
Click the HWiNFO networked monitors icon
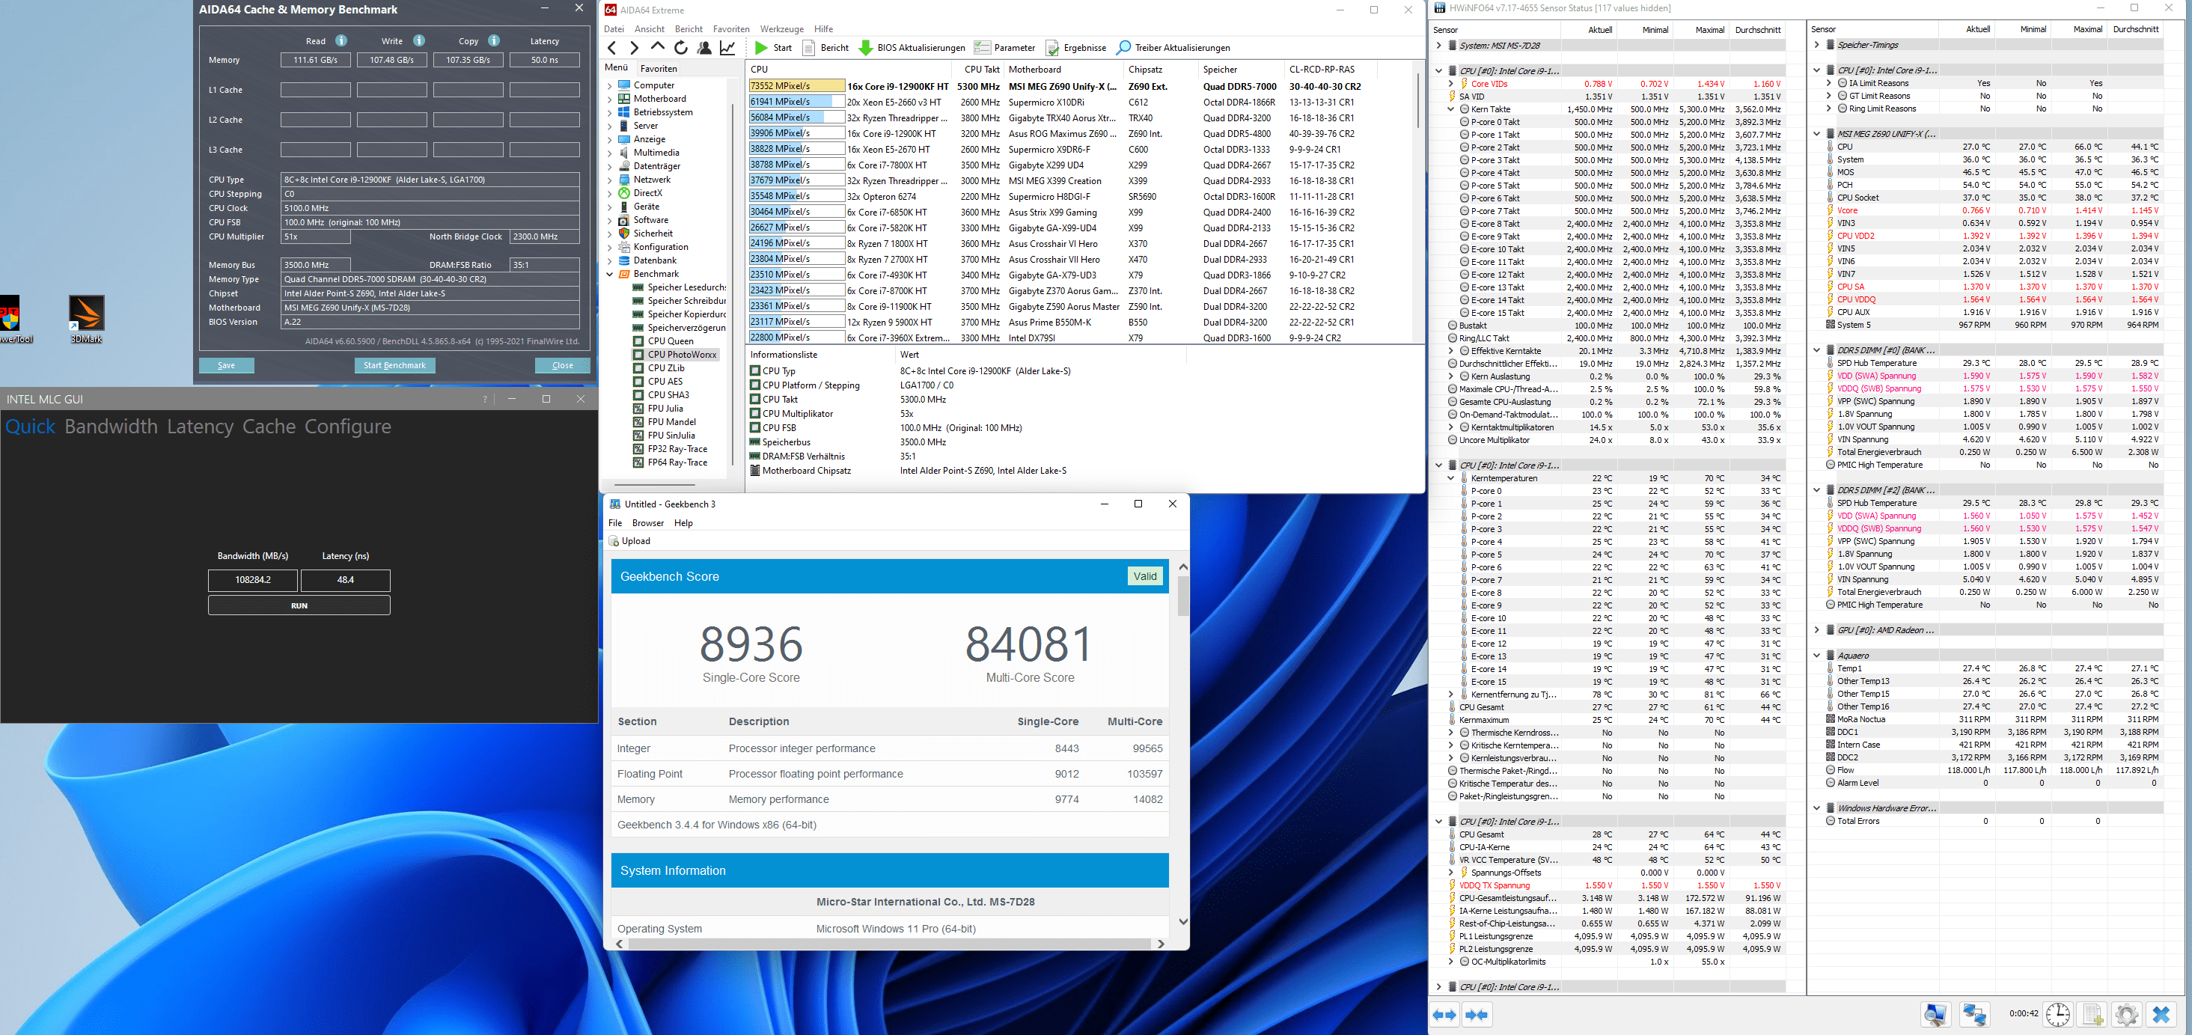click(1973, 1014)
